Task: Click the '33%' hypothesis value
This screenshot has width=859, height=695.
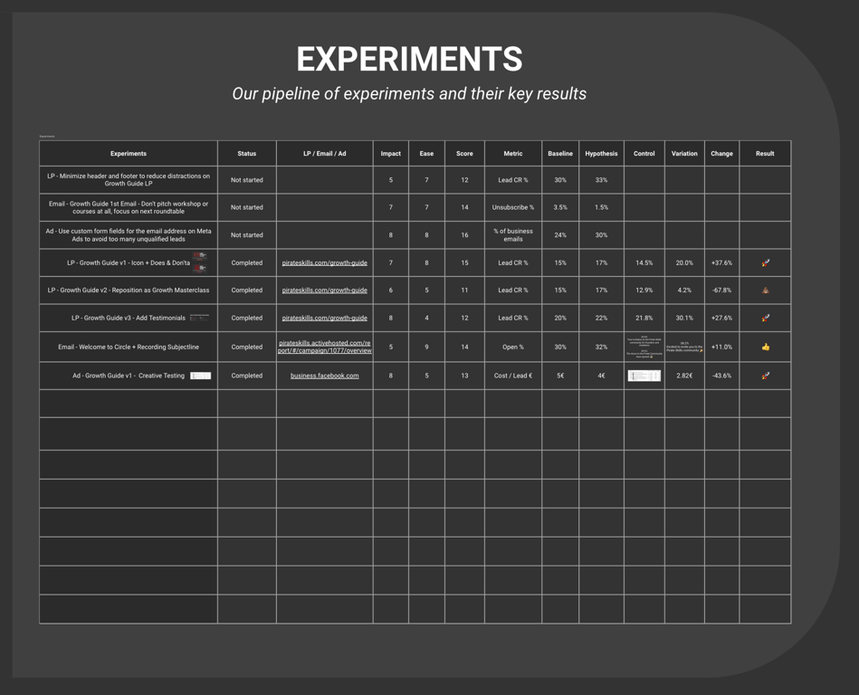Action: (601, 180)
